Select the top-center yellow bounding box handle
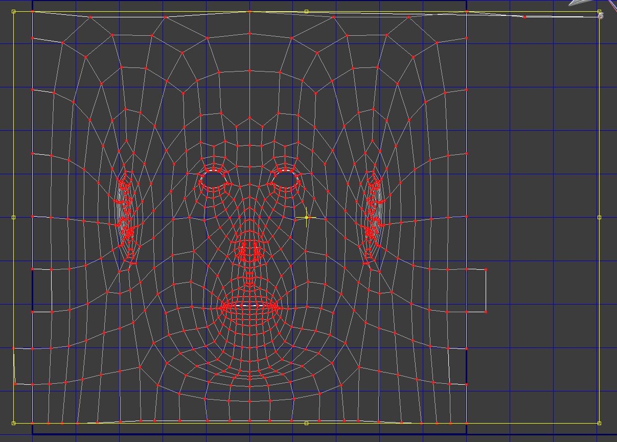 click(x=306, y=11)
